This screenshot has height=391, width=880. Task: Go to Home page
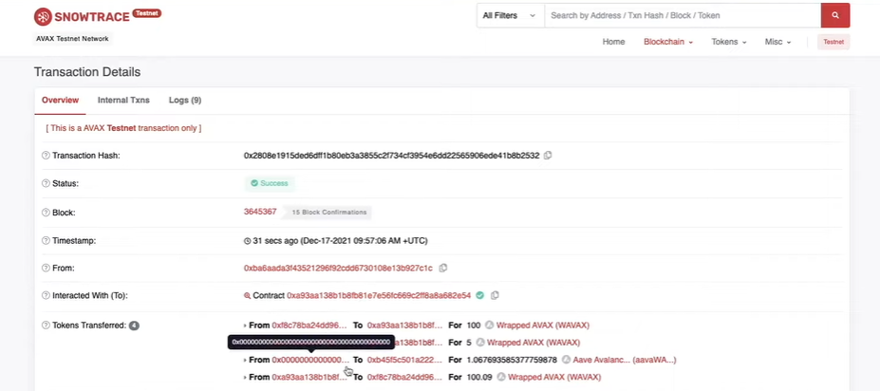[613, 42]
